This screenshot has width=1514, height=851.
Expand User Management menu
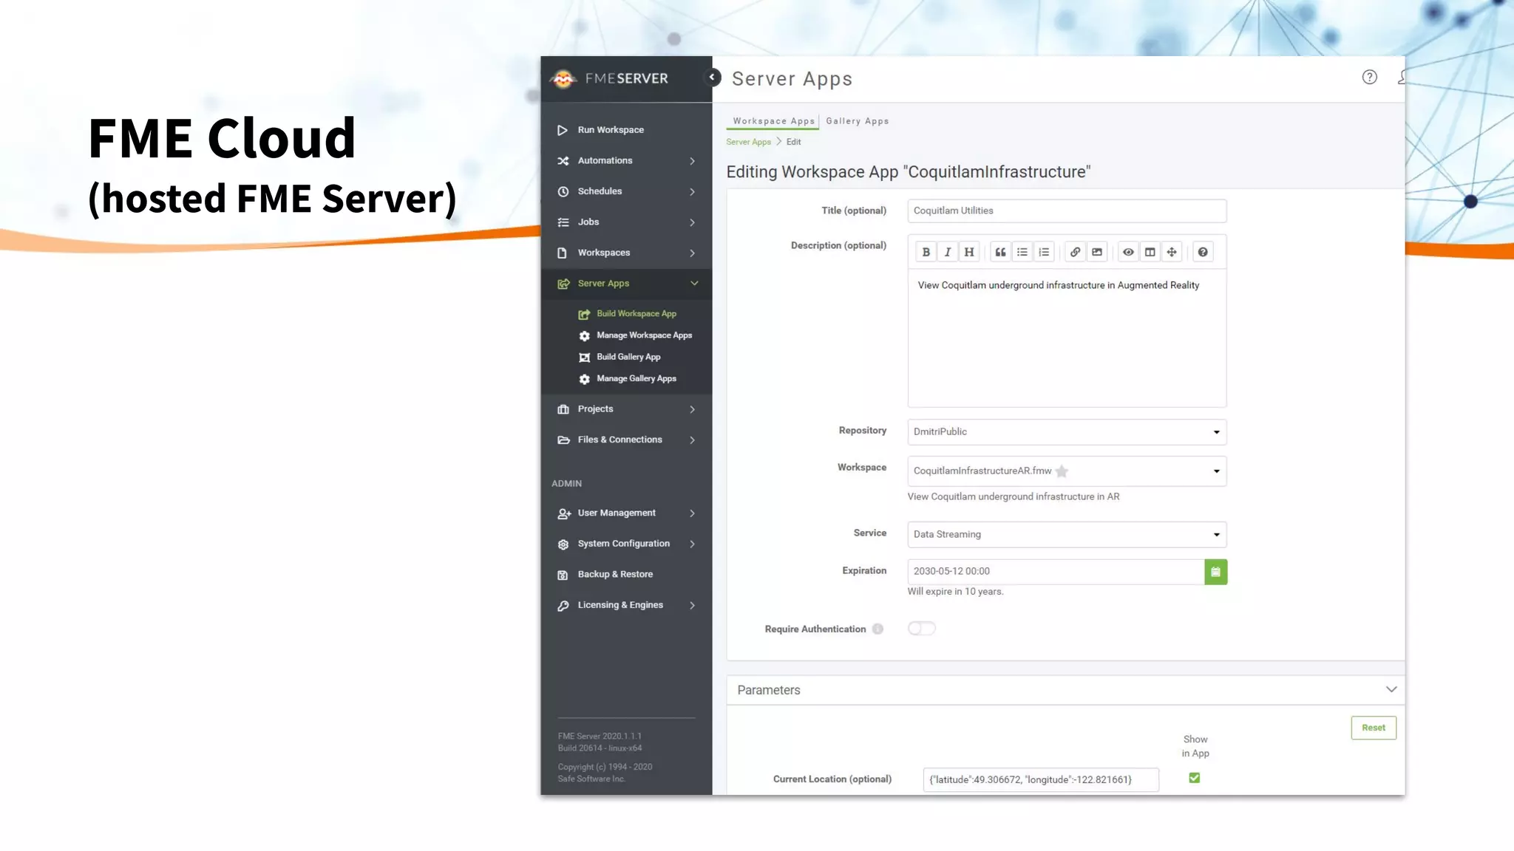(x=626, y=513)
